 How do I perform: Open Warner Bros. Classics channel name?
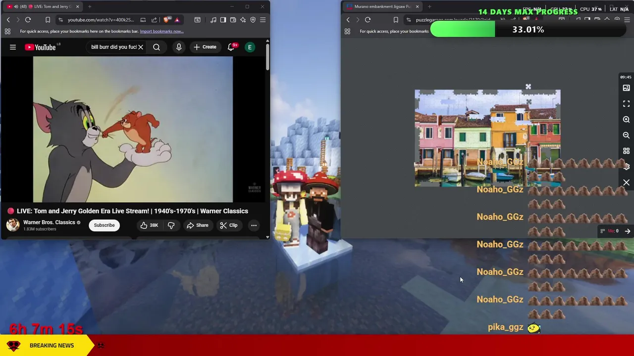pos(49,222)
